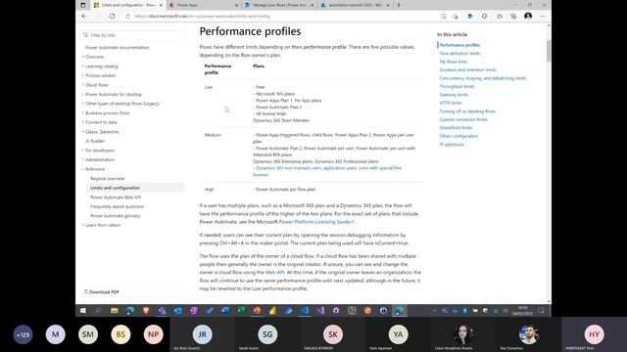Click the page vertical scrollbar thumb

coord(549,50)
